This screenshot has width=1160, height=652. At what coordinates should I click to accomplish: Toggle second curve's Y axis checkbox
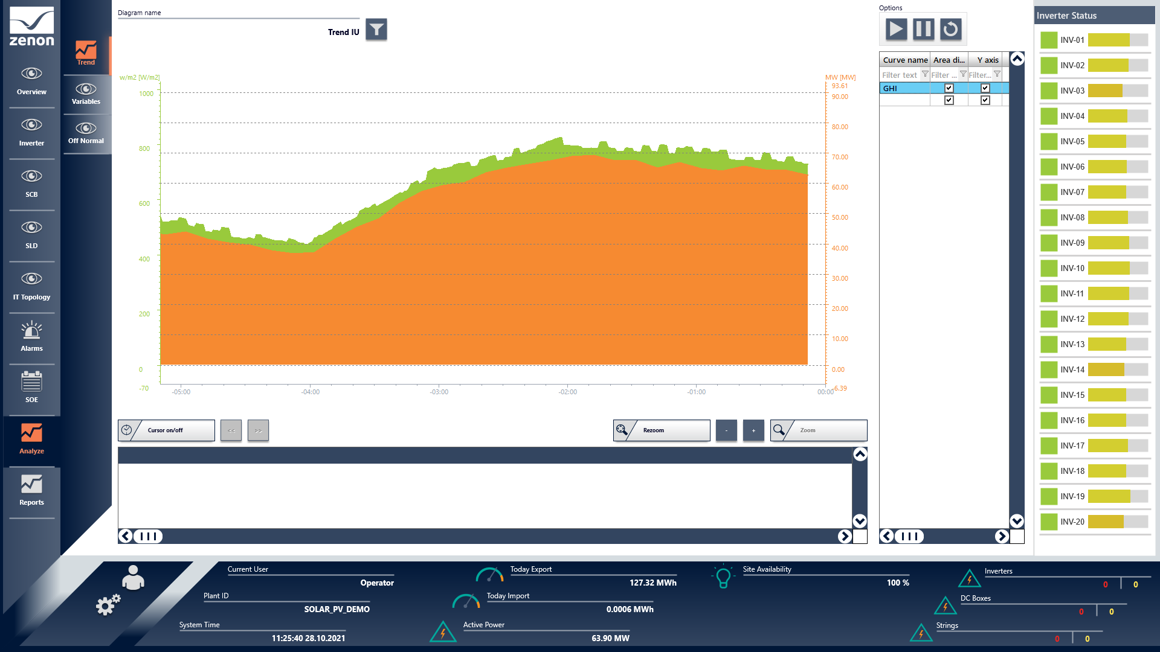point(985,100)
